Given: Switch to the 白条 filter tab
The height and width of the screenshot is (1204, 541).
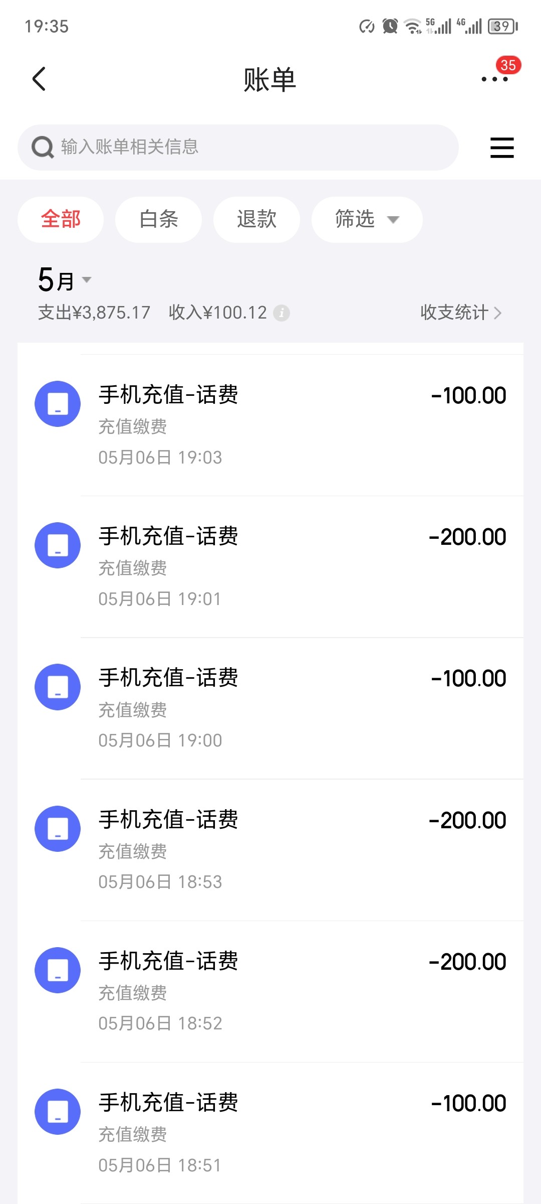Looking at the screenshot, I should [159, 219].
